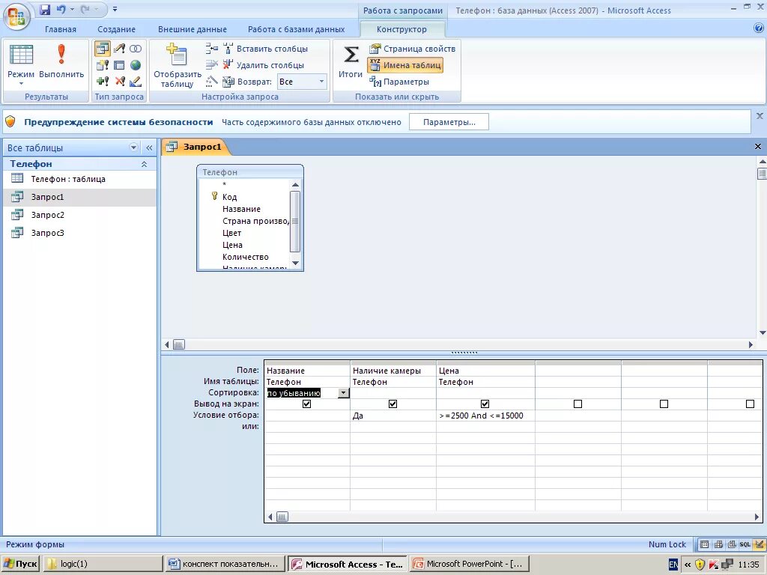Viewport: 767px width, 575px height.
Task: Click the Режим datasheet view icon
Action: pos(21,55)
